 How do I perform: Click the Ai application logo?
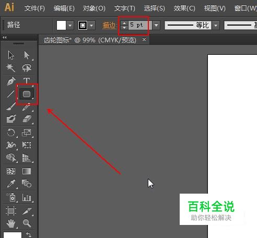pos(9,7)
